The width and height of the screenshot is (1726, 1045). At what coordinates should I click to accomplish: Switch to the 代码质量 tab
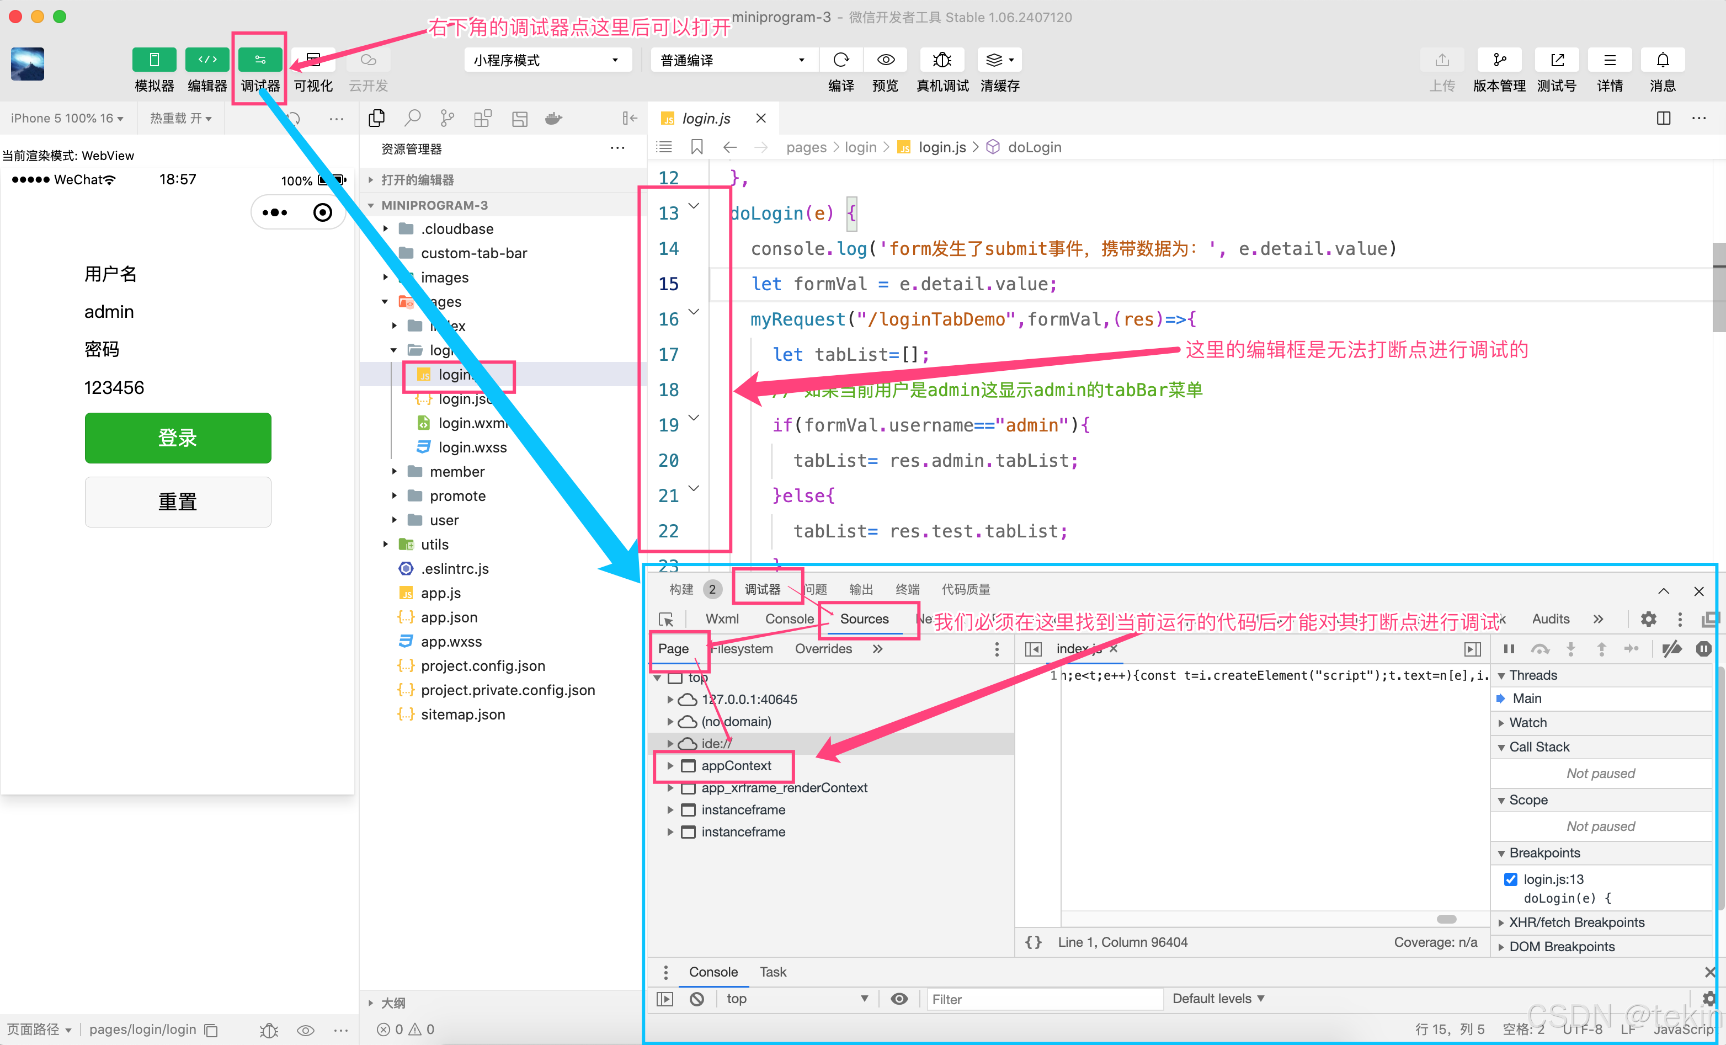[x=966, y=589]
